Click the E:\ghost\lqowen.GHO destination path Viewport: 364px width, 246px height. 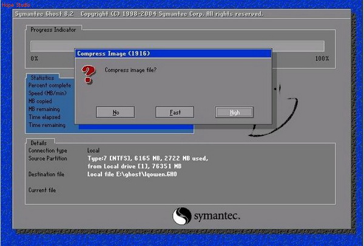click(147, 174)
